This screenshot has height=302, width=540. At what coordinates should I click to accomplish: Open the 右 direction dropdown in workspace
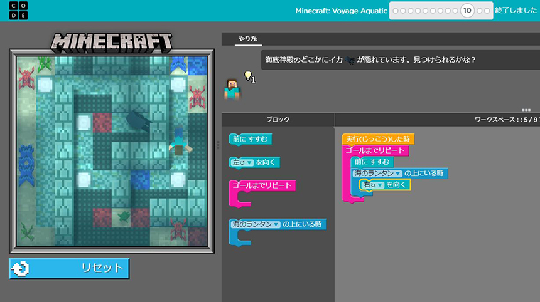coord(373,185)
